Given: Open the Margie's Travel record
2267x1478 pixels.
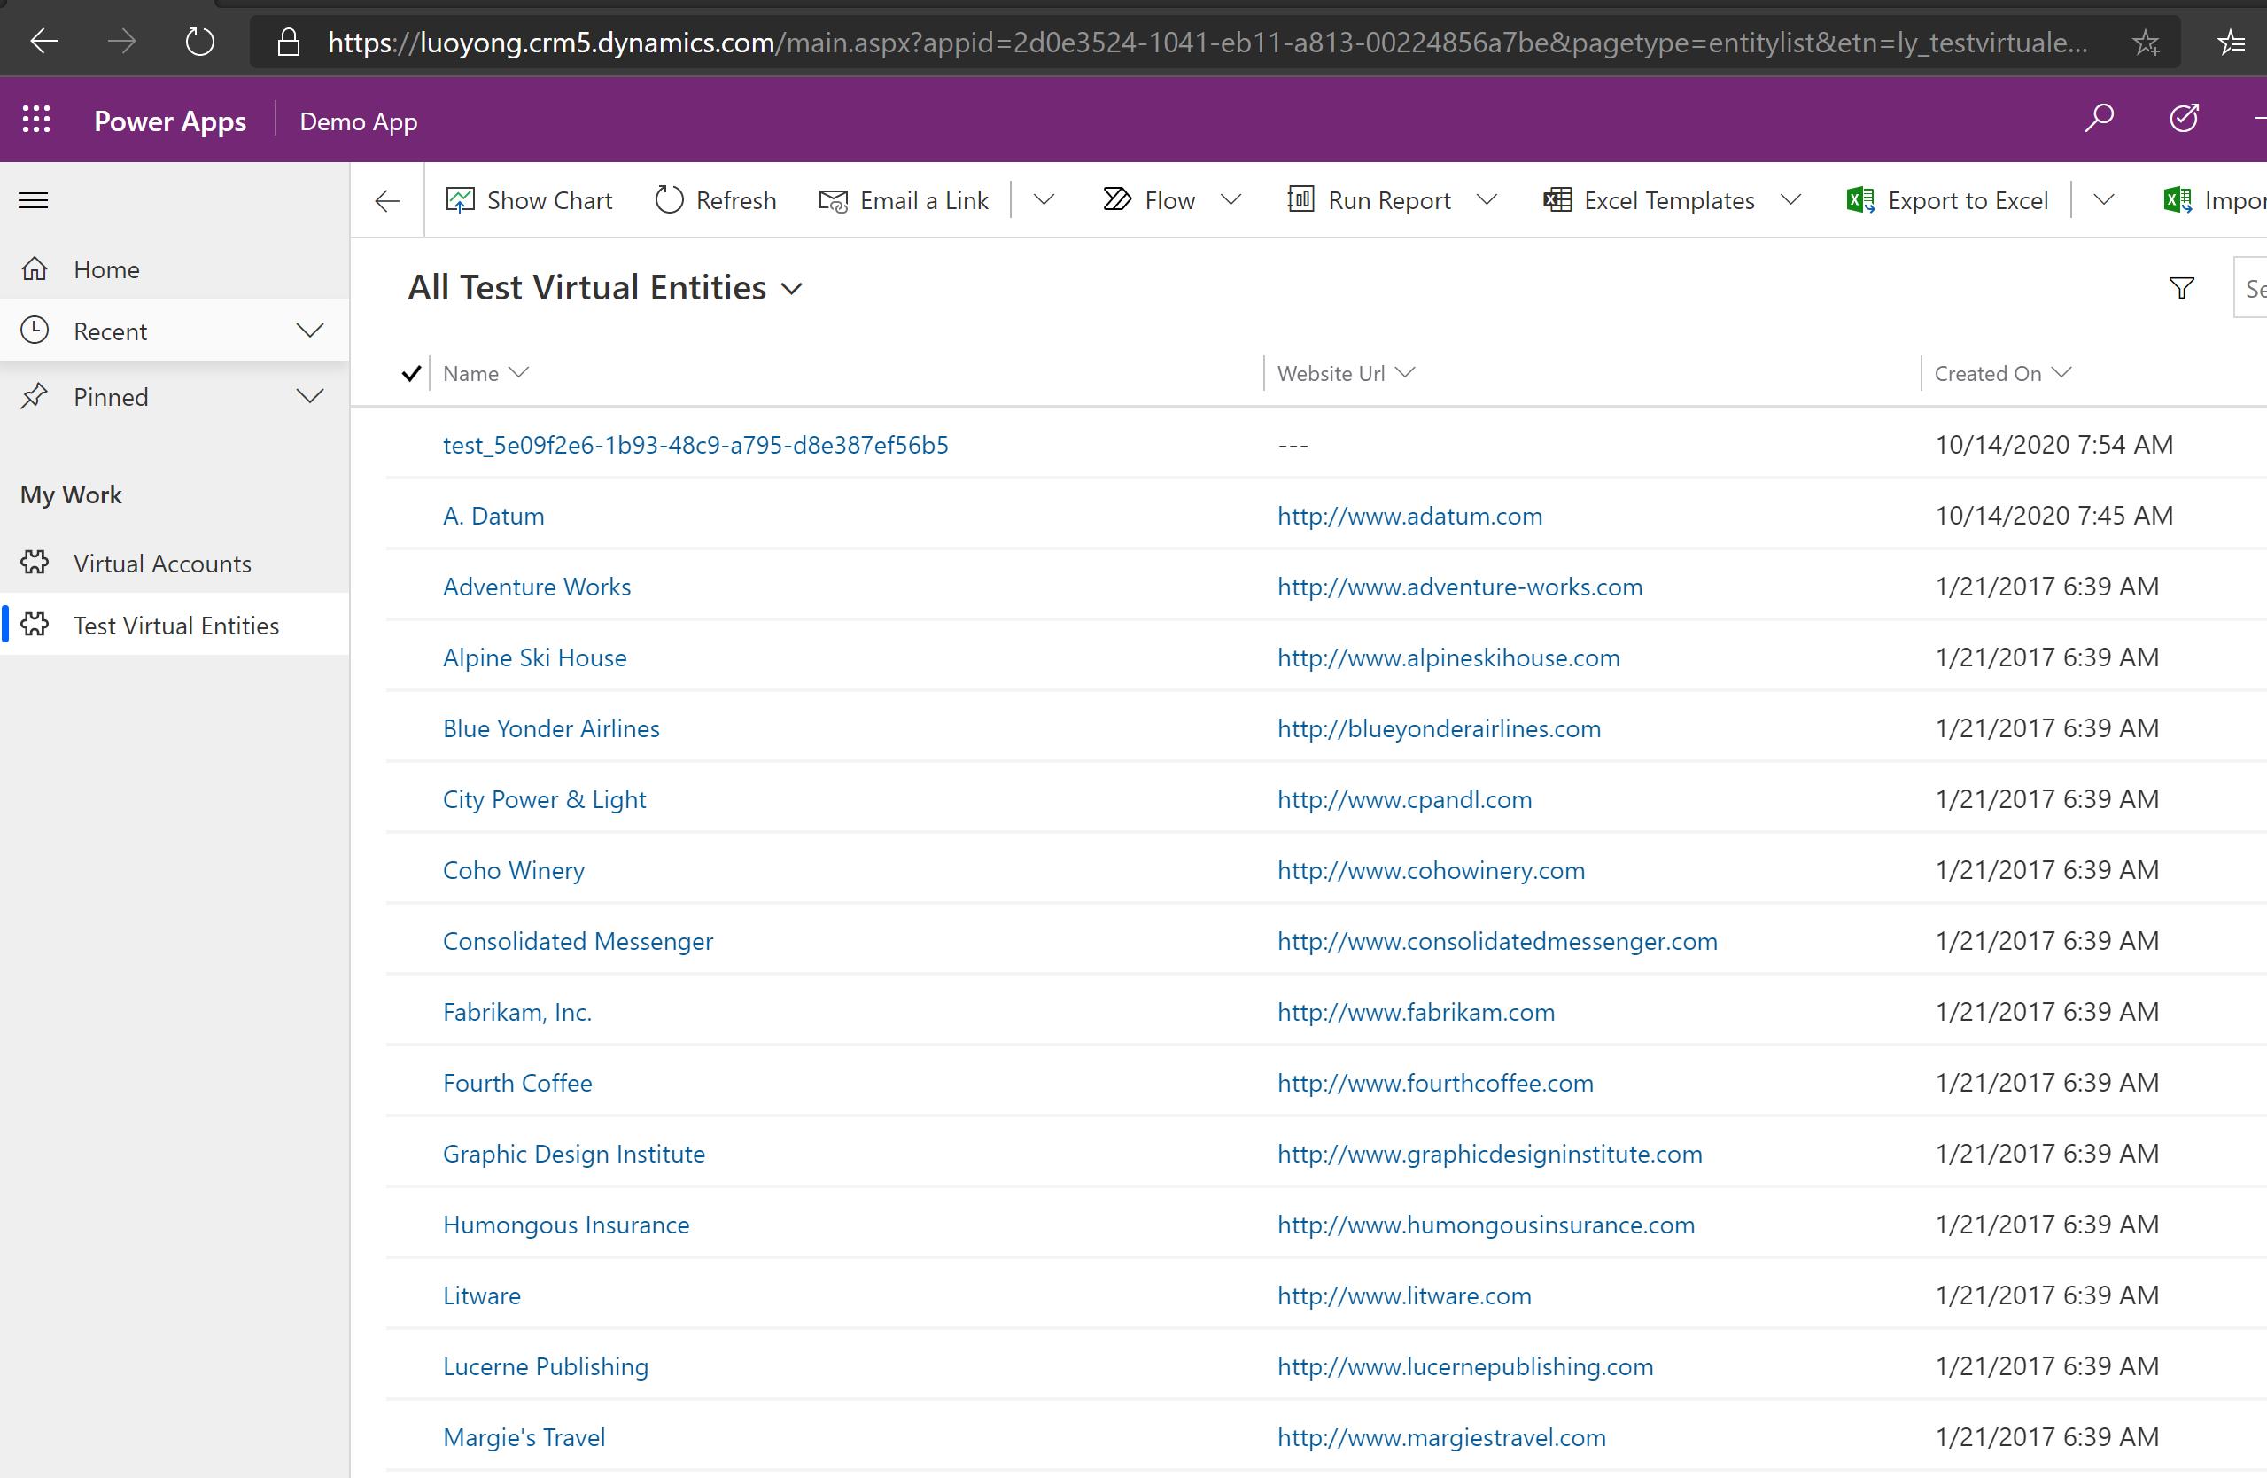Looking at the screenshot, I should 524,1437.
